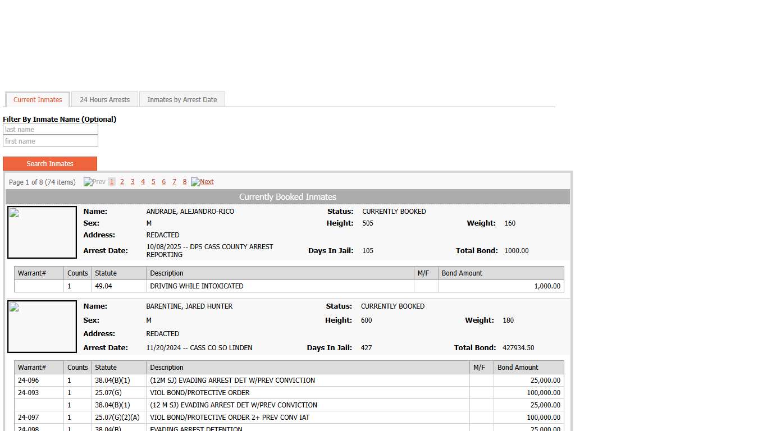The height and width of the screenshot is (431, 767).
Task: Click Jared Hunter Barentine's mugshot thumbnail
Action: 42,327
